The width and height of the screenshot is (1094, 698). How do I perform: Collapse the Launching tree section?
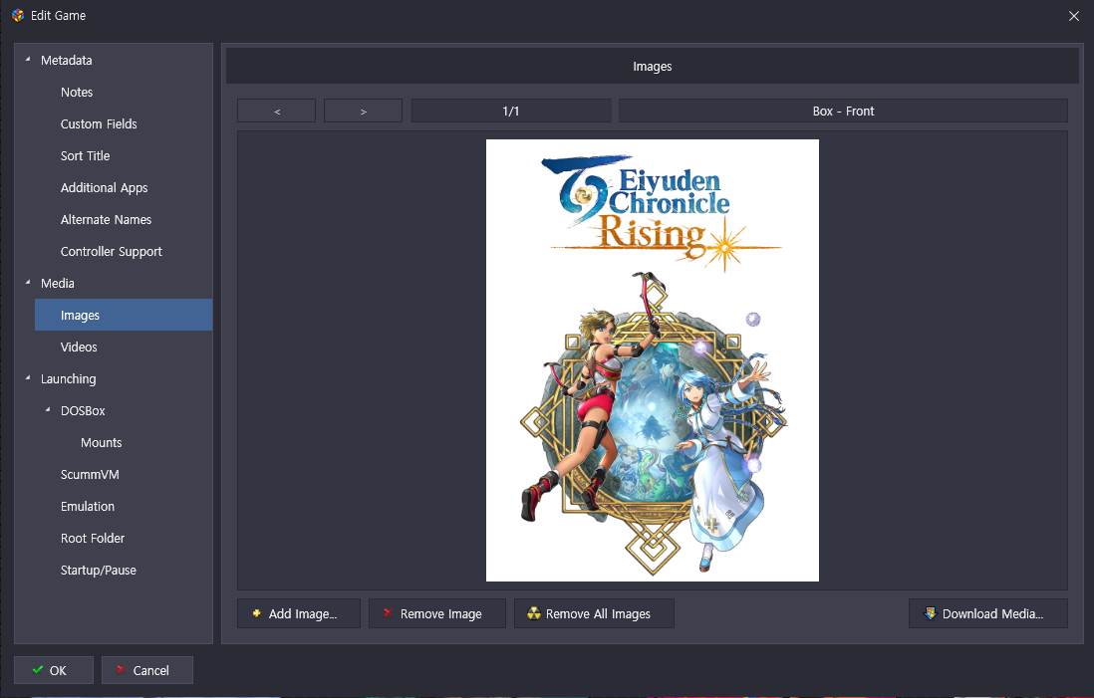(28, 378)
